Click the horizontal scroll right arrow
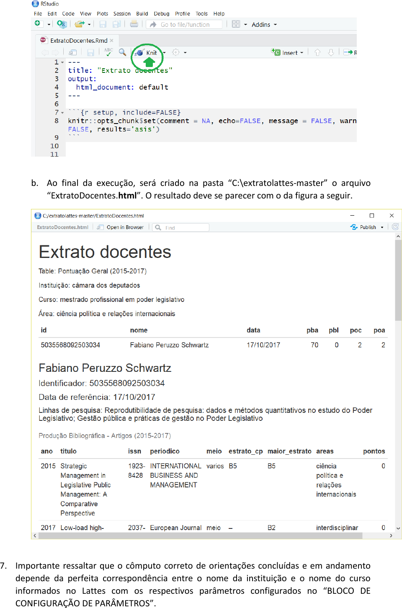Viewport: 402px width, 608px height. coord(391,536)
